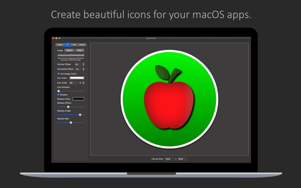Click the Icon Scale percent stepper
The width and height of the screenshot is (301, 188).
click(84, 83)
